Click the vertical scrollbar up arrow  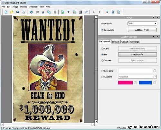click(x=96, y=17)
